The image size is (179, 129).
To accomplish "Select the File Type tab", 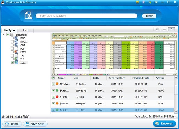I will [x=9, y=30].
